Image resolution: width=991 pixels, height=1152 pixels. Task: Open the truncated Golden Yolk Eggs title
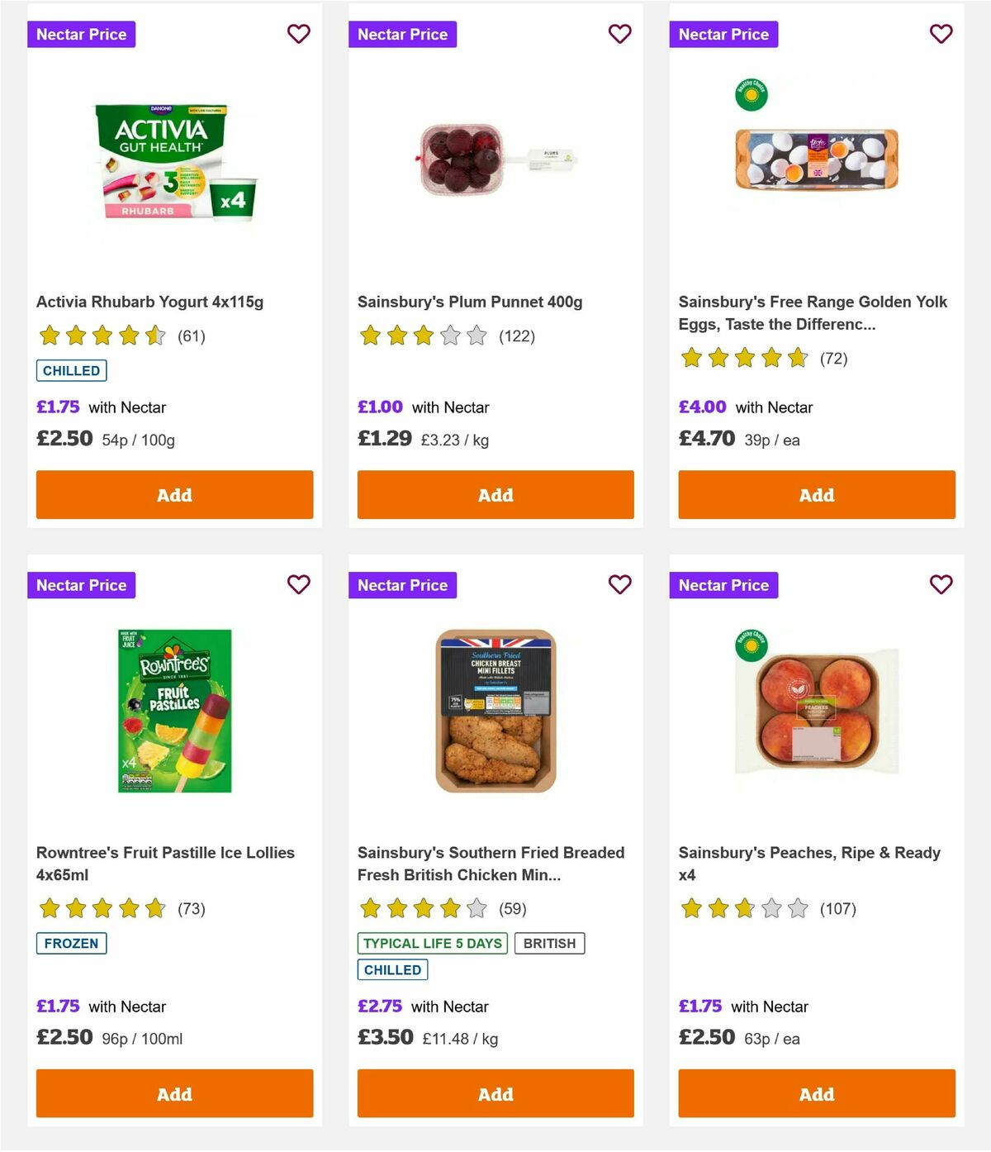(812, 312)
